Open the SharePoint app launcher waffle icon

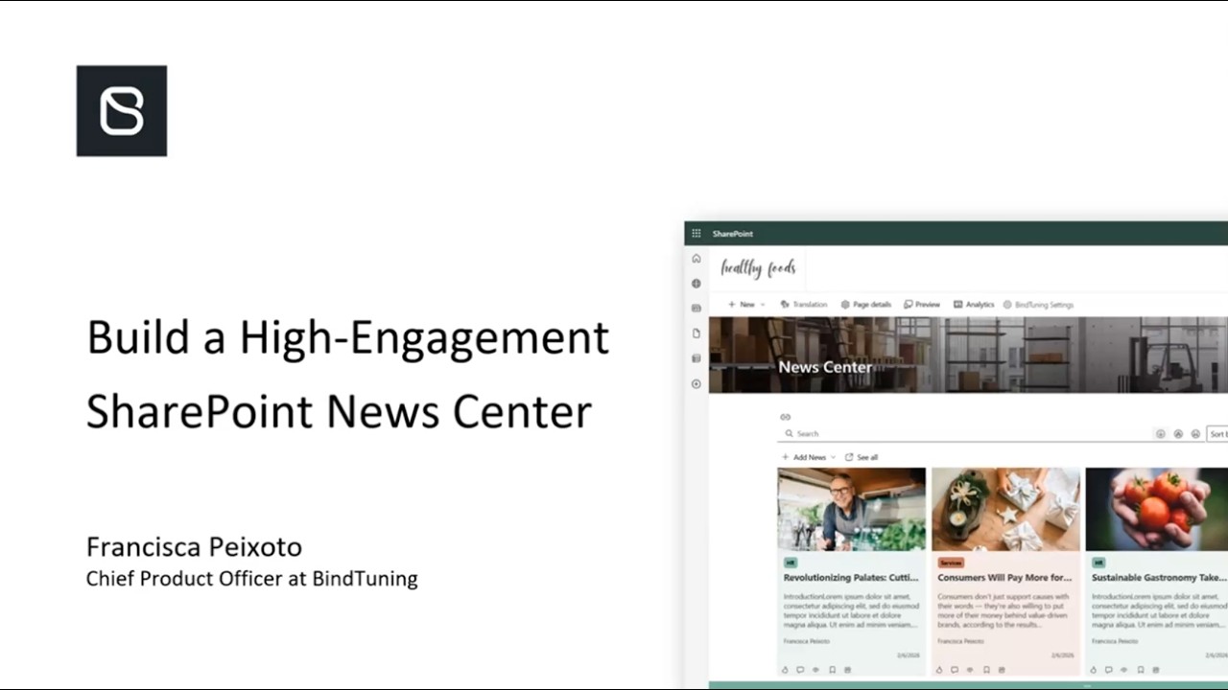coord(697,234)
